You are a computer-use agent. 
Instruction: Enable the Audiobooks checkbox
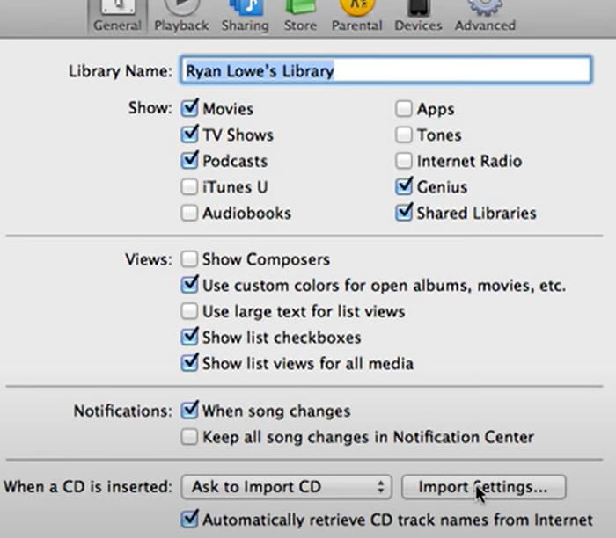pos(189,213)
